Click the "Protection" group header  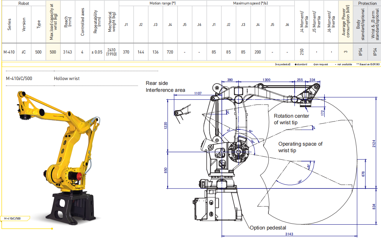point(367,3)
